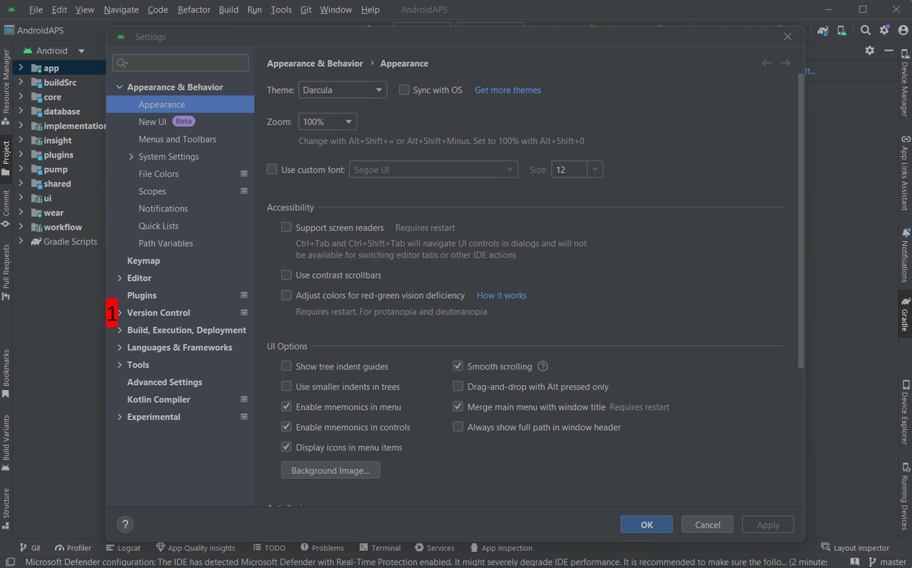The image size is (912, 568).
Task: Click the help question mark button
Action: tap(125, 524)
